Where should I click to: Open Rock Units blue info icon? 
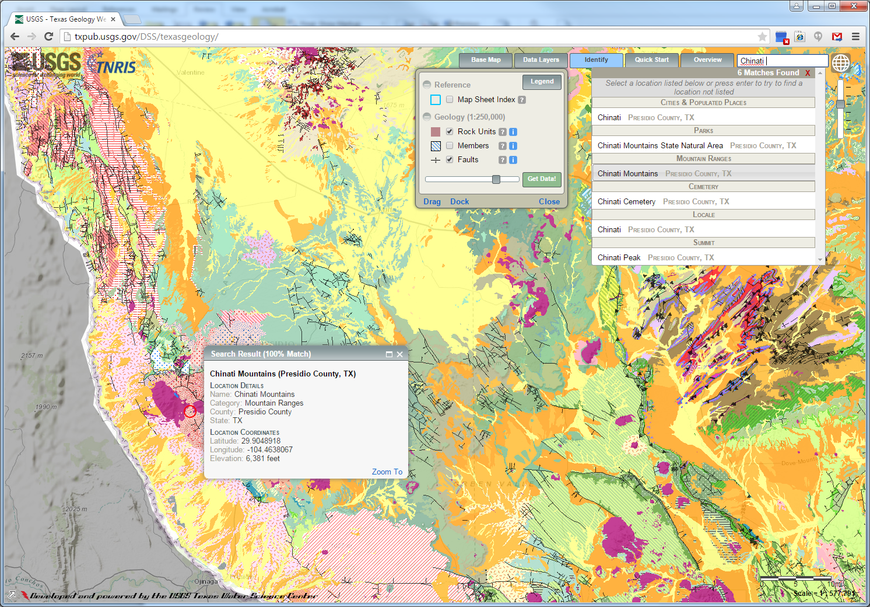tap(513, 132)
